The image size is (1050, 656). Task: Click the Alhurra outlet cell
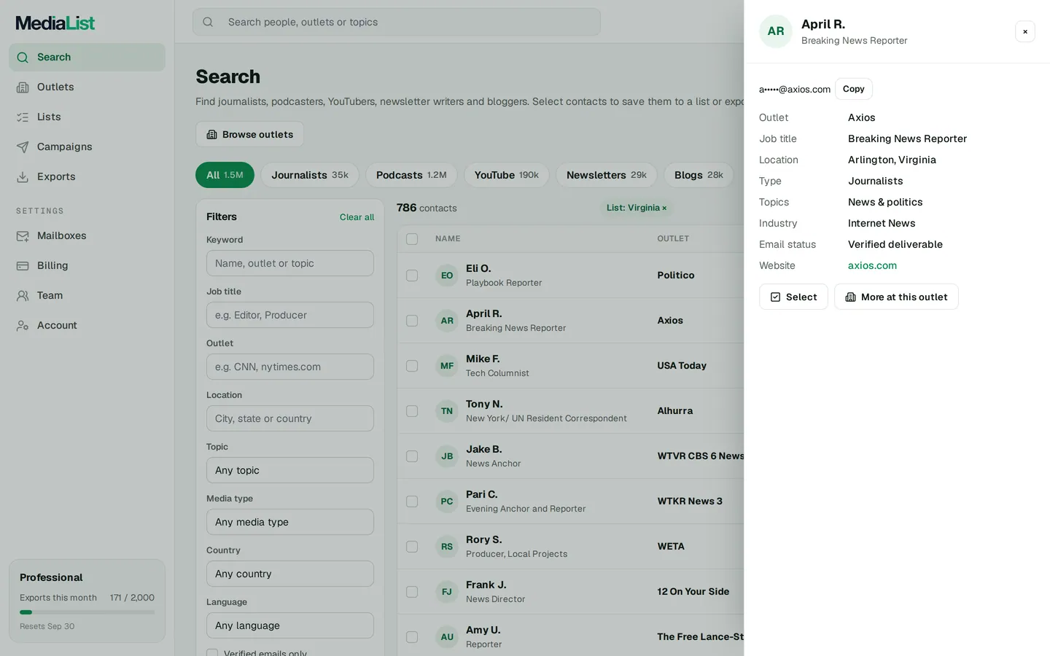675,411
